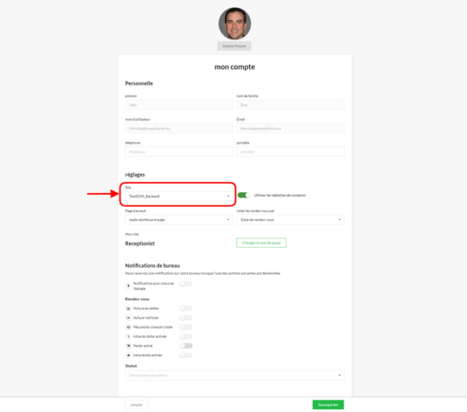This screenshot has height=412, width=467.
Task: Click the Voiture restituée icon
Action: 128,318
